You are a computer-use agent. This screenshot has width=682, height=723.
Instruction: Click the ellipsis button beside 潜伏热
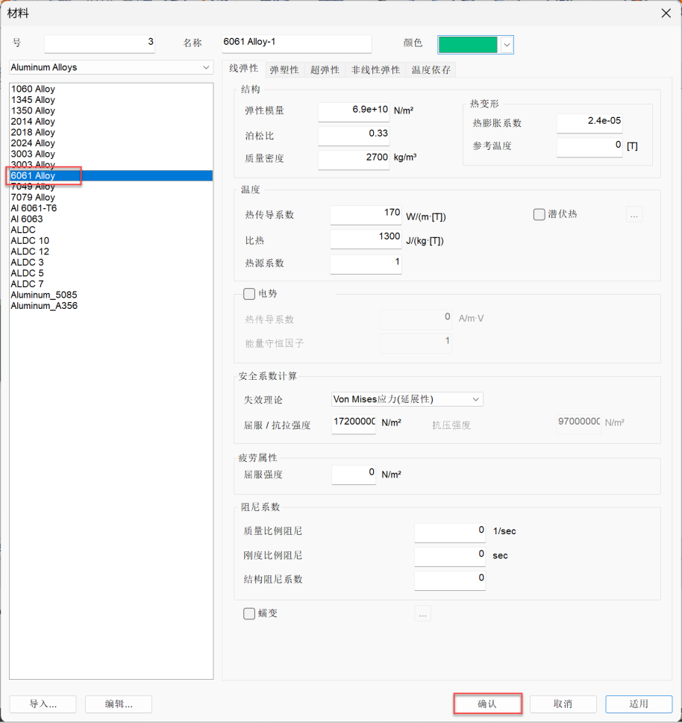tap(633, 215)
